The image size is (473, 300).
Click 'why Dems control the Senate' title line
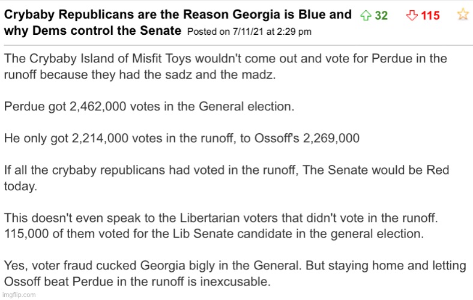[92, 31]
